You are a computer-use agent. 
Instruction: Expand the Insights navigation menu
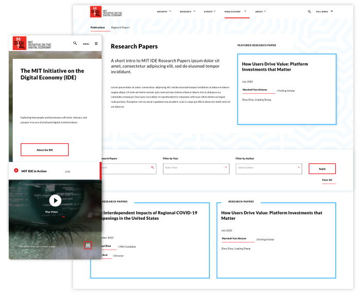(x=164, y=11)
